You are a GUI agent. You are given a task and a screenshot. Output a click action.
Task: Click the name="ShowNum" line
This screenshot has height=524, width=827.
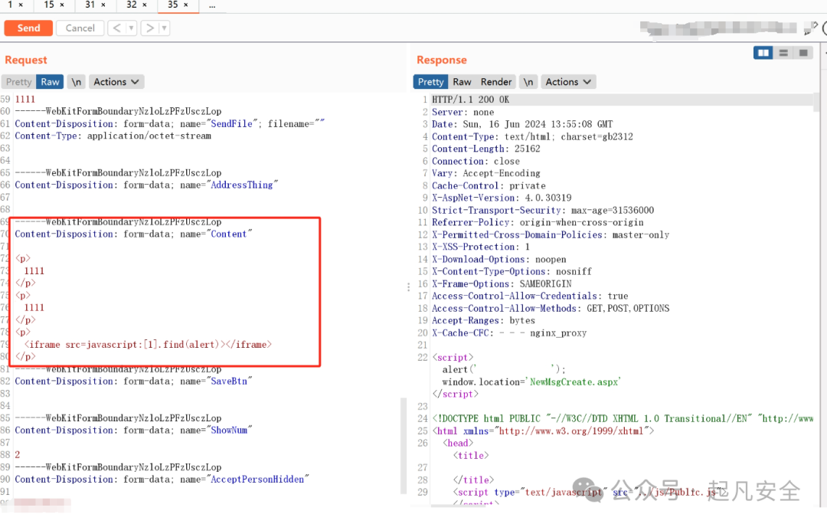tap(133, 430)
